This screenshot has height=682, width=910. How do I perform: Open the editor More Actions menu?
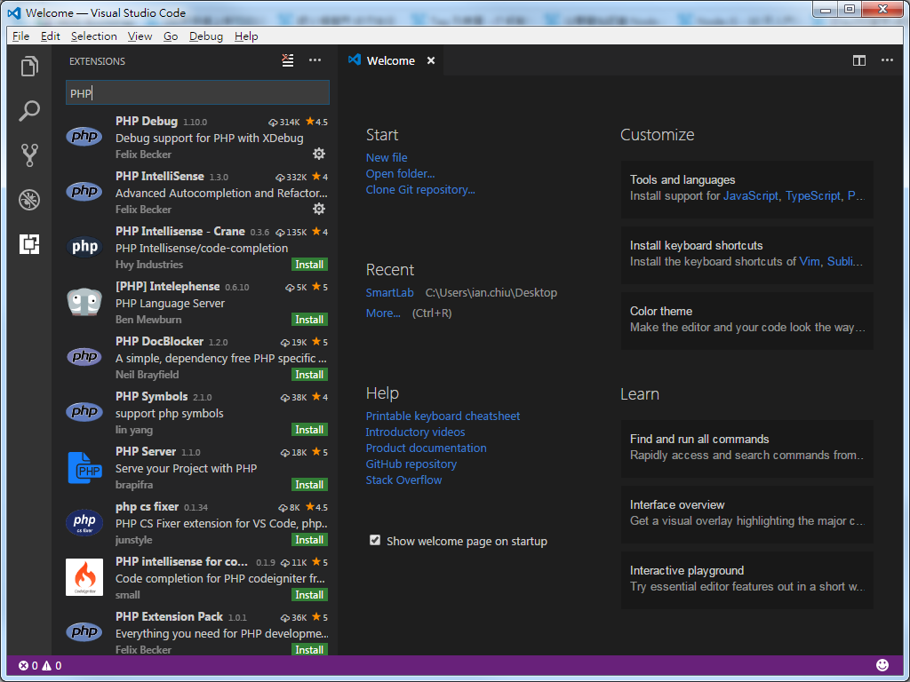(x=886, y=60)
